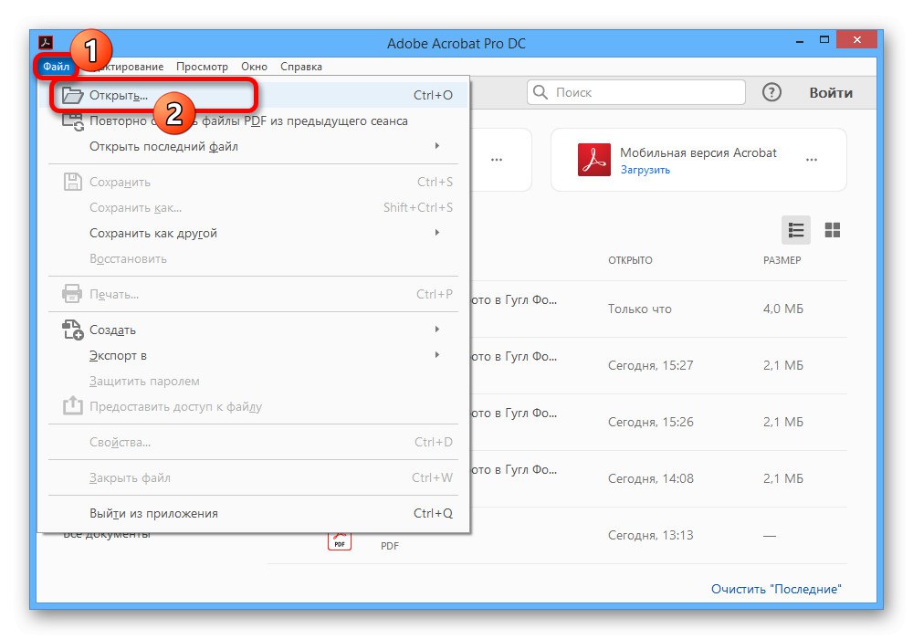913x639 pixels.
Task: Click Защитить паролем menu entry
Action: [x=253, y=382]
